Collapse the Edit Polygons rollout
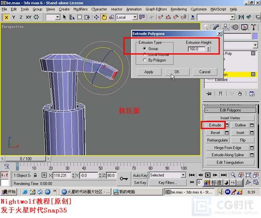The image size is (261, 218). (x=230, y=110)
